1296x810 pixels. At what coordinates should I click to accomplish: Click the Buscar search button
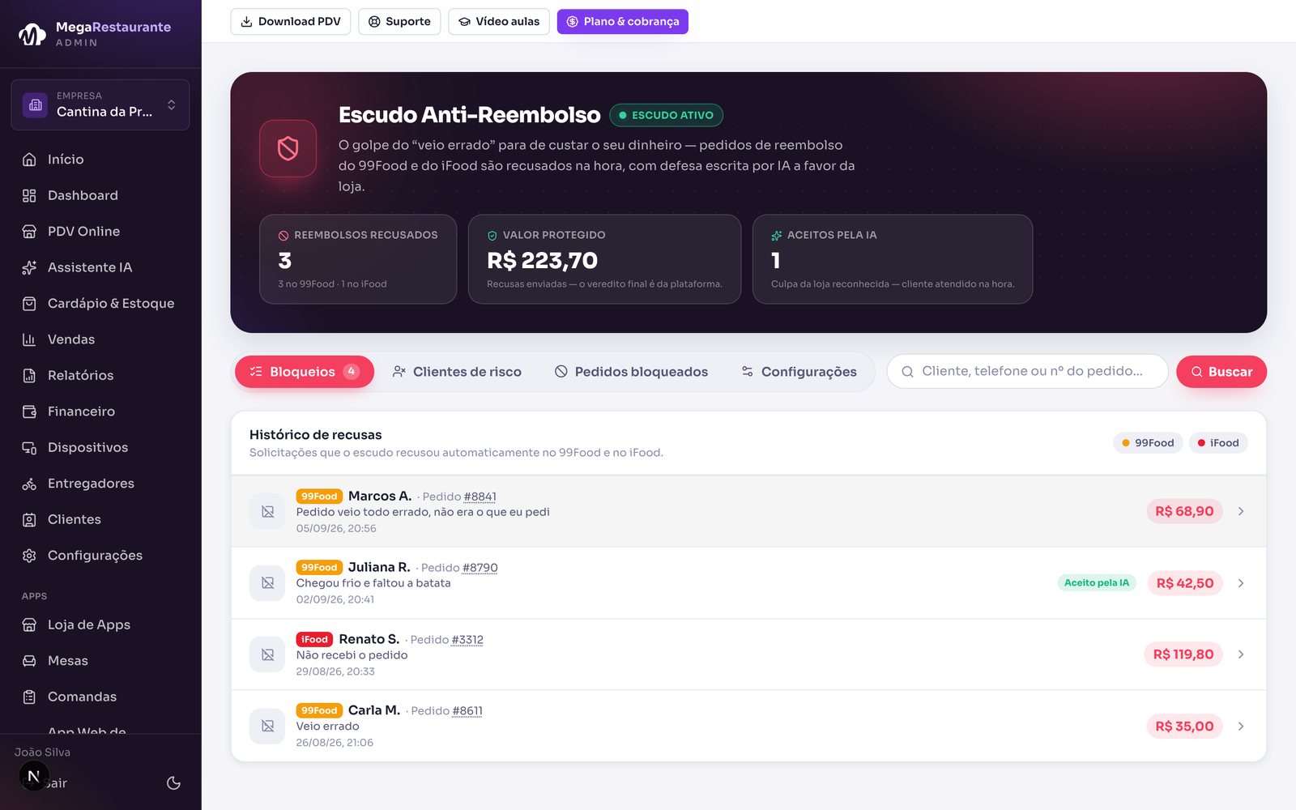1221,372
